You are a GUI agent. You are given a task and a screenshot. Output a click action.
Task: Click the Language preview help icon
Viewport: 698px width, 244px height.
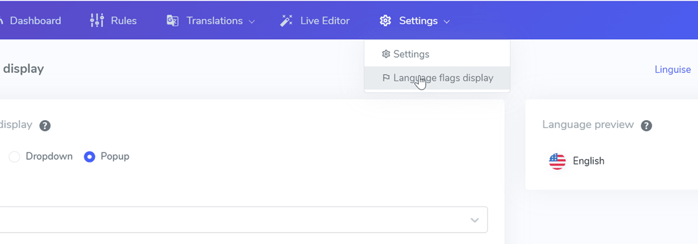pyautogui.click(x=646, y=126)
